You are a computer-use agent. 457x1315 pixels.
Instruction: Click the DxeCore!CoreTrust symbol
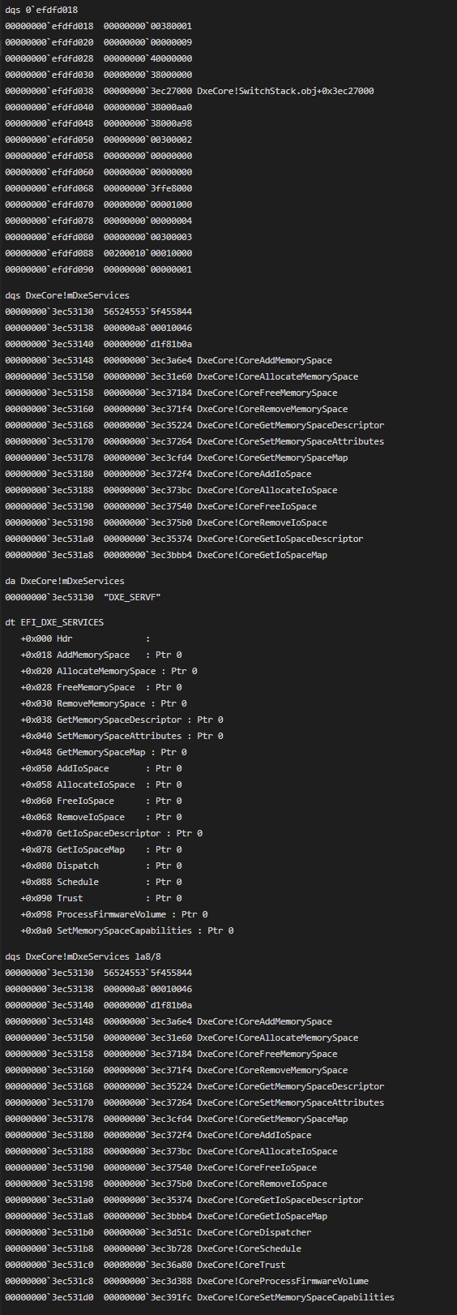click(x=241, y=1265)
